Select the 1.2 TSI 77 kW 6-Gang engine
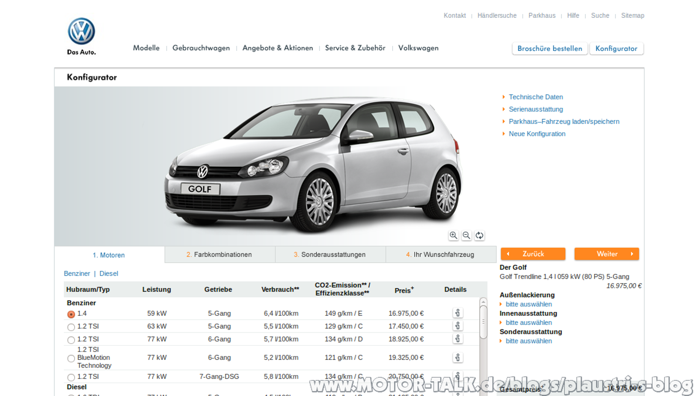Screen dimensions: 698x396 (71, 340)
